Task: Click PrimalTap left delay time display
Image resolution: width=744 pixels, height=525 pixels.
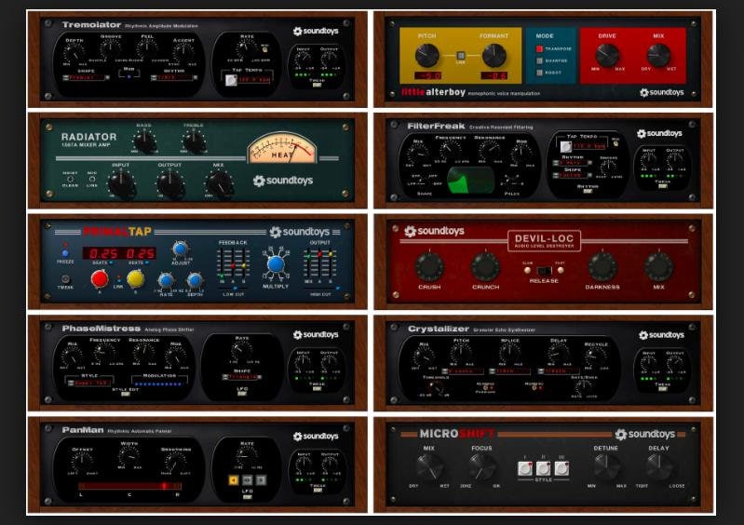Action: point(101,253)
